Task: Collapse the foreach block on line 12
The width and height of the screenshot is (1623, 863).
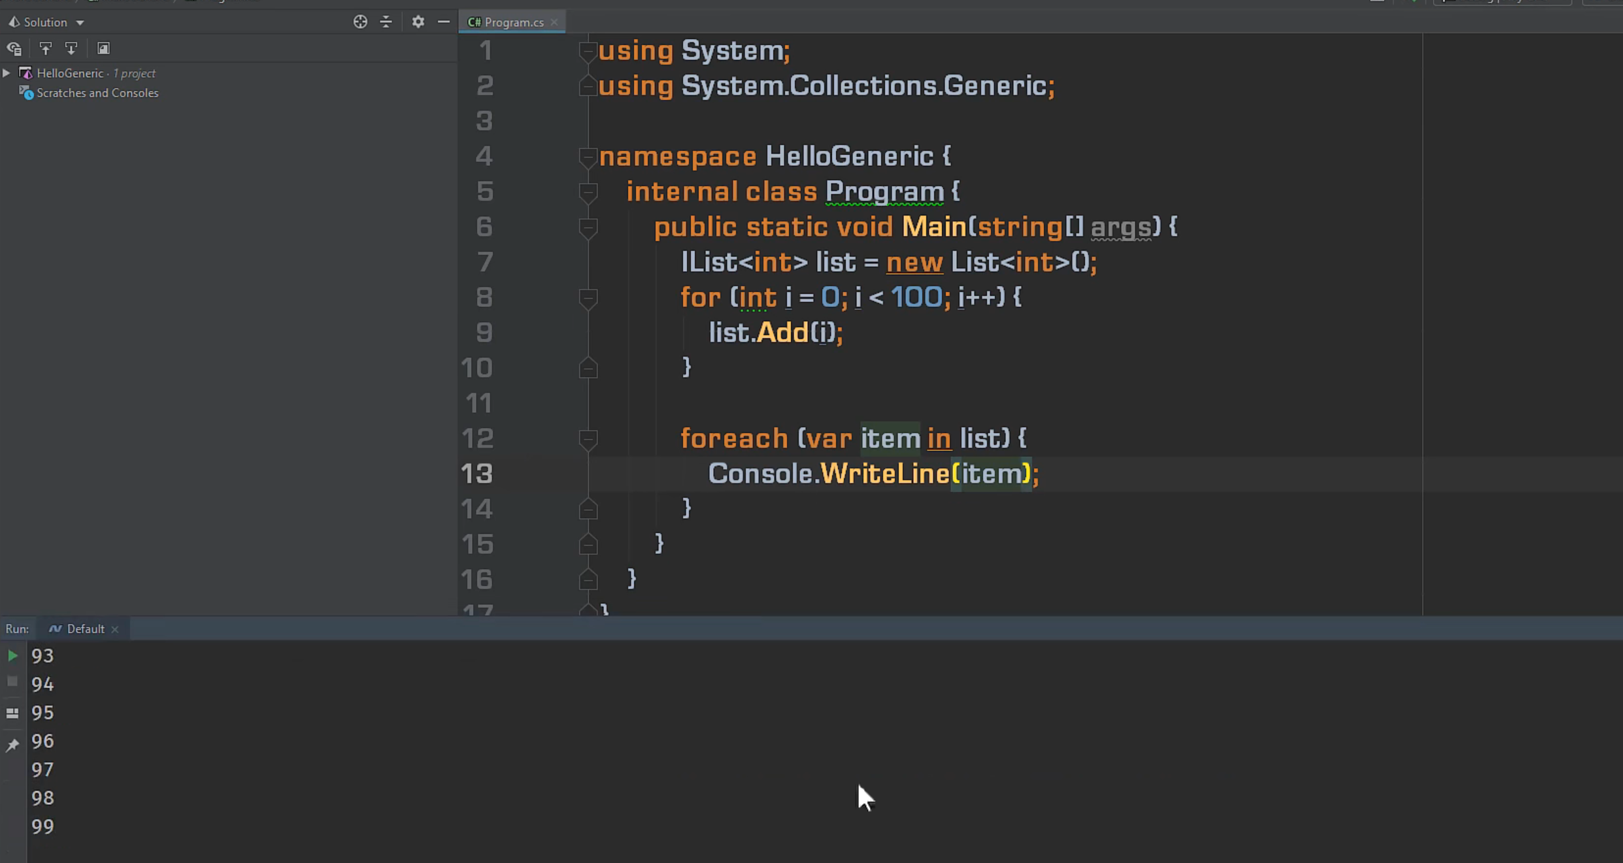Action: tap(588, 439)
